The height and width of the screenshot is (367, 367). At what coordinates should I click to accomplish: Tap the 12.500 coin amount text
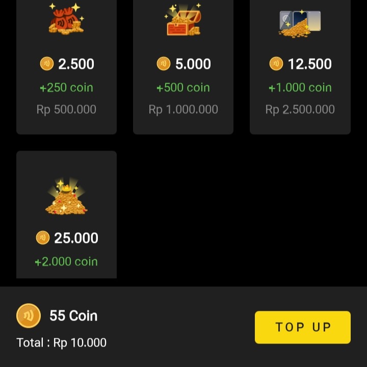(309, 64)
